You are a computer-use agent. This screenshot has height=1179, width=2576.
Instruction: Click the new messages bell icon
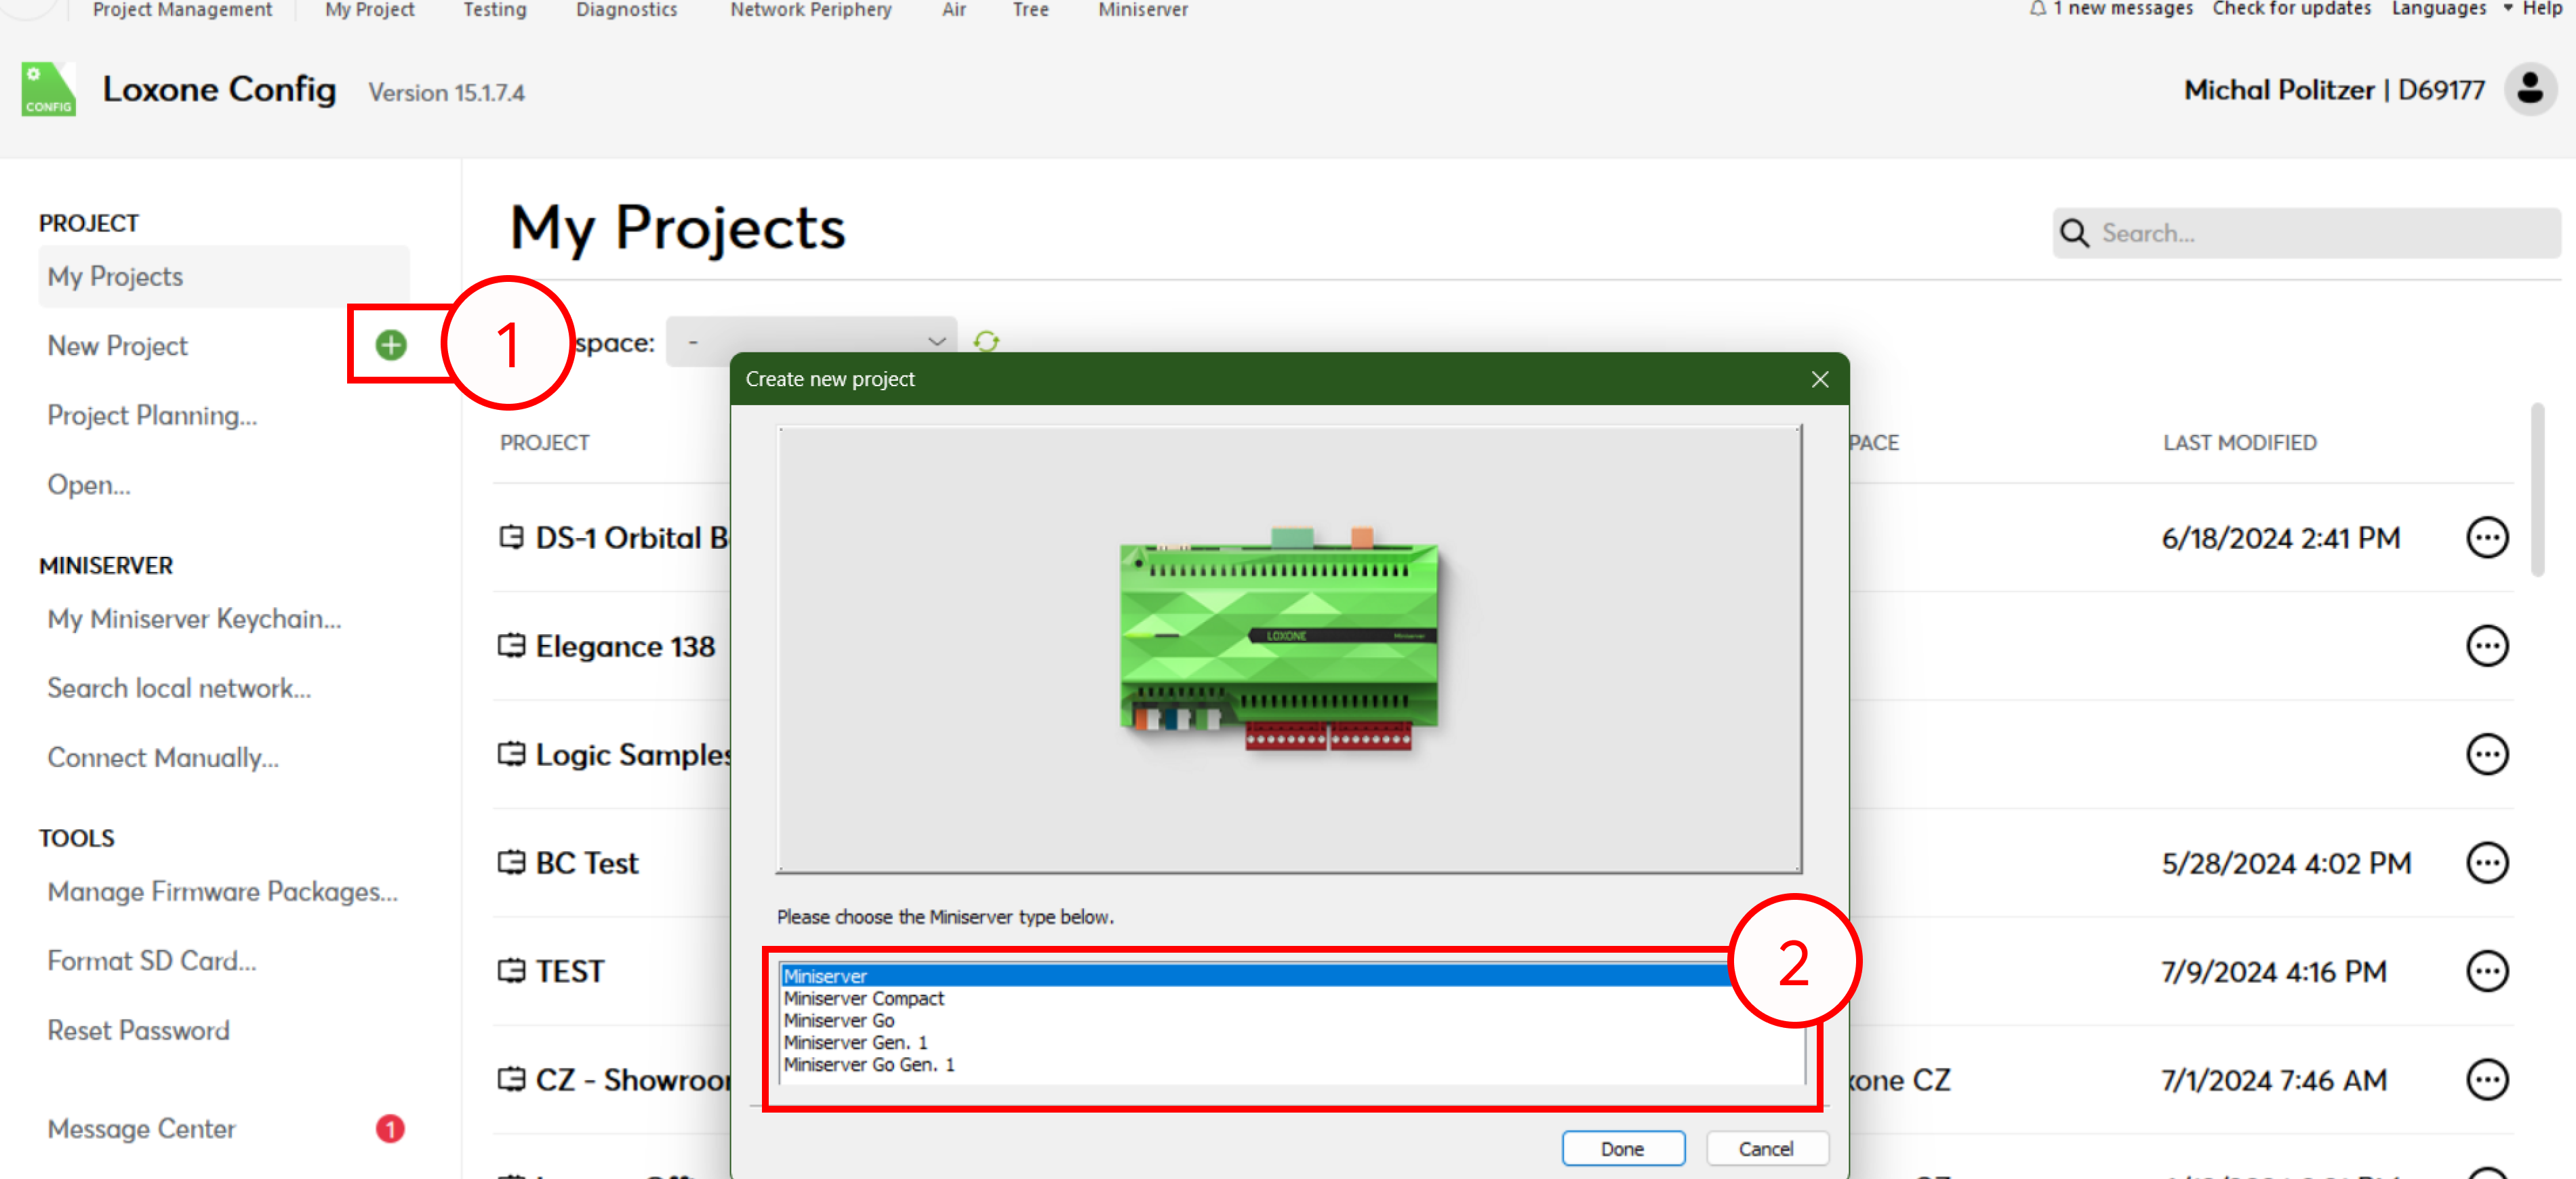(2037, 9)
